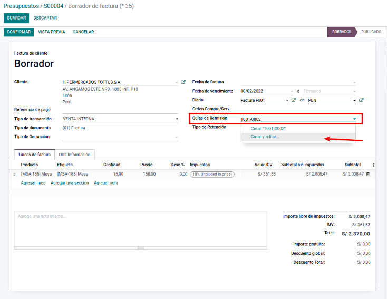Open external link for PEN currency
The width and height of the screenshot is (387, 299).
pos(361,100)
